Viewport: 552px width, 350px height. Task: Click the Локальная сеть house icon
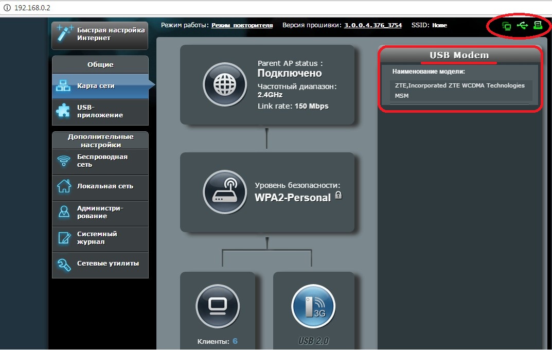click(x=64, y=186)
